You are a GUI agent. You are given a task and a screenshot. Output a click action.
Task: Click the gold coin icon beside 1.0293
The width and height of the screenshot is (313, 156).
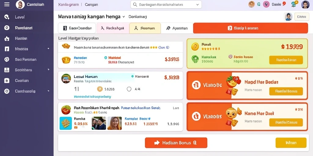coord(100,89)
